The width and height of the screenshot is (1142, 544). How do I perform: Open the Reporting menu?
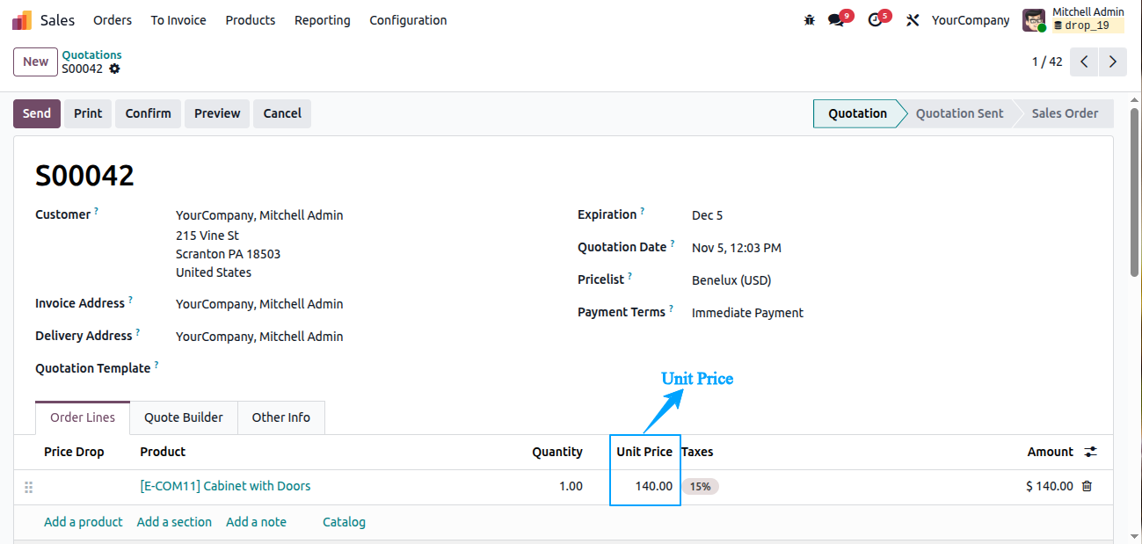click(323, 19)
